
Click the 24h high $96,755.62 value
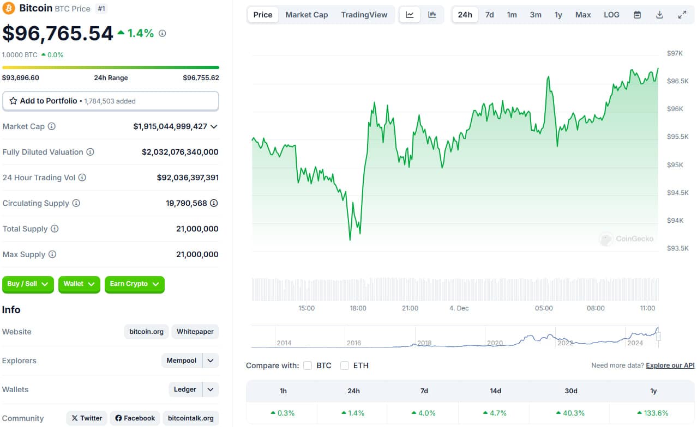pyautogui.click(x=201, y=78)
